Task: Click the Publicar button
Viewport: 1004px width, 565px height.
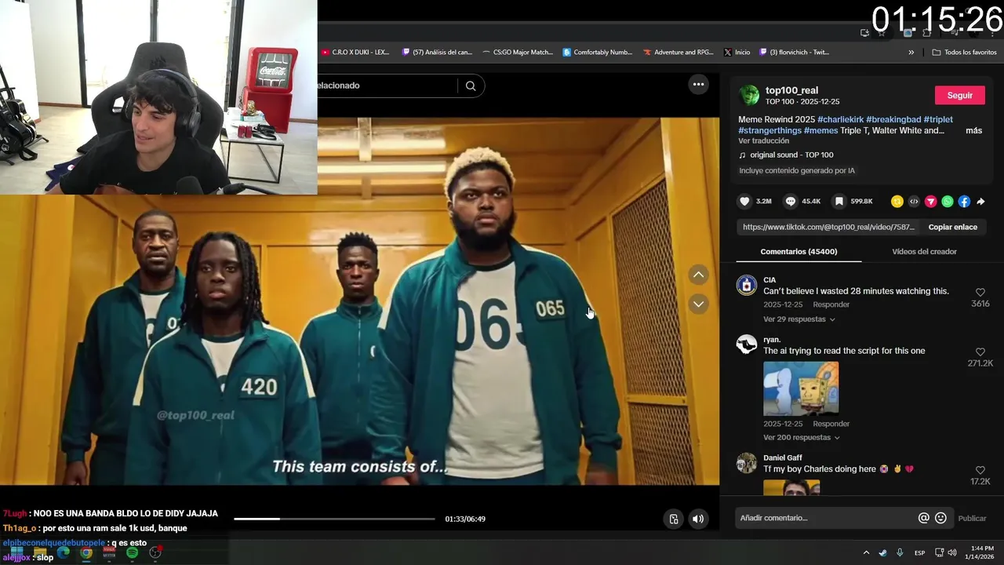Action: point(973,518)
